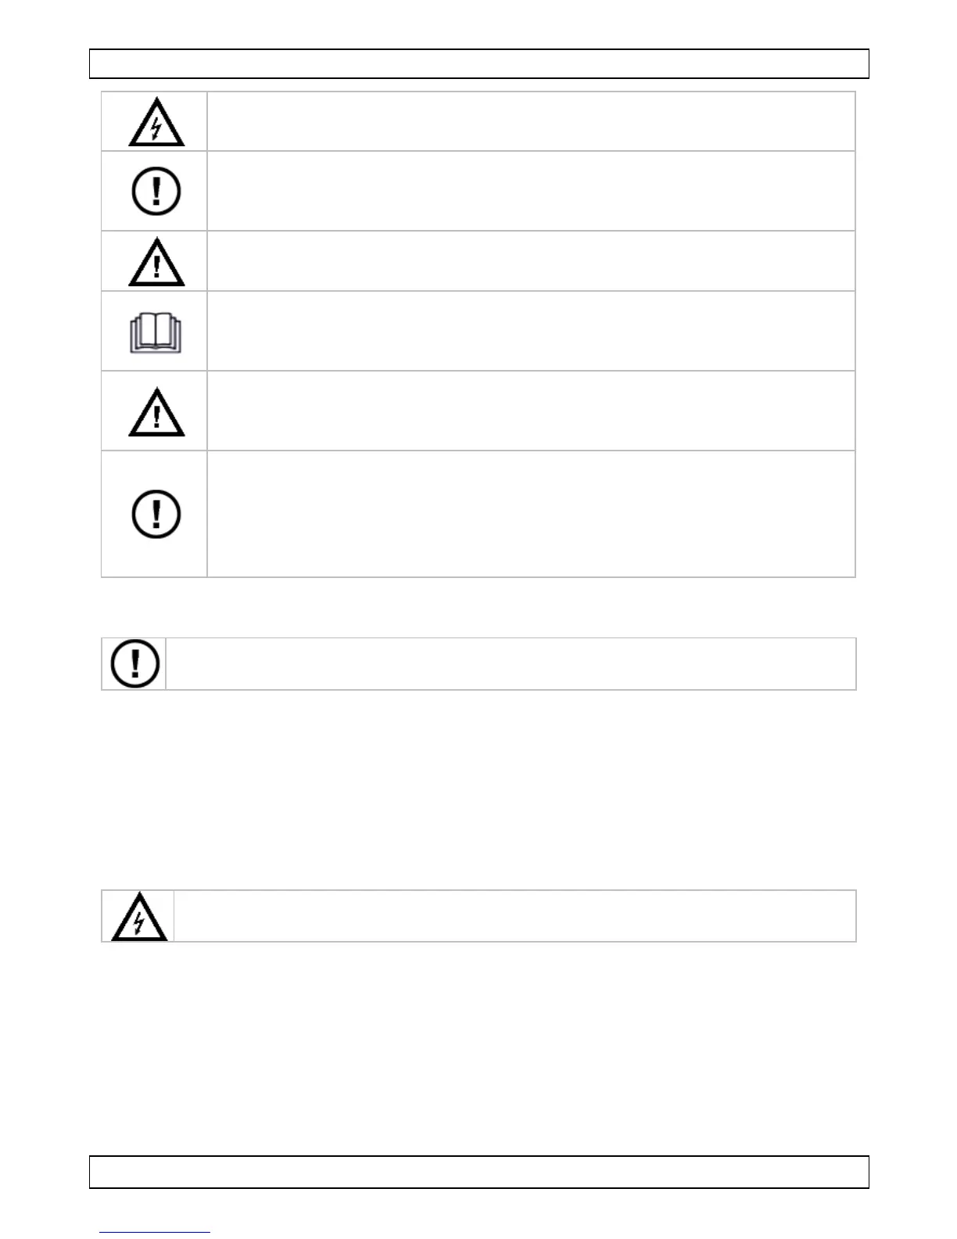Select the large blank cell in the tallest table row
The image size is (957, 1239).
(531, 514)
